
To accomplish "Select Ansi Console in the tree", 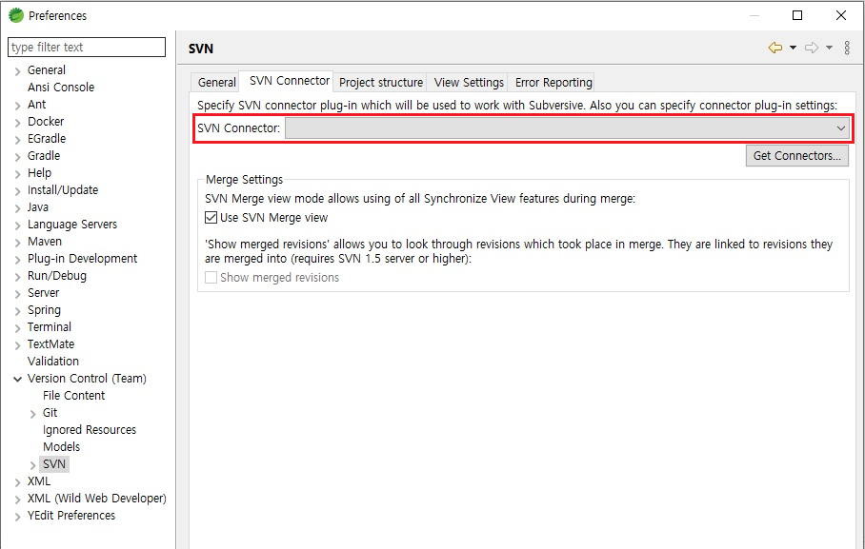I will tap(61, 88).
